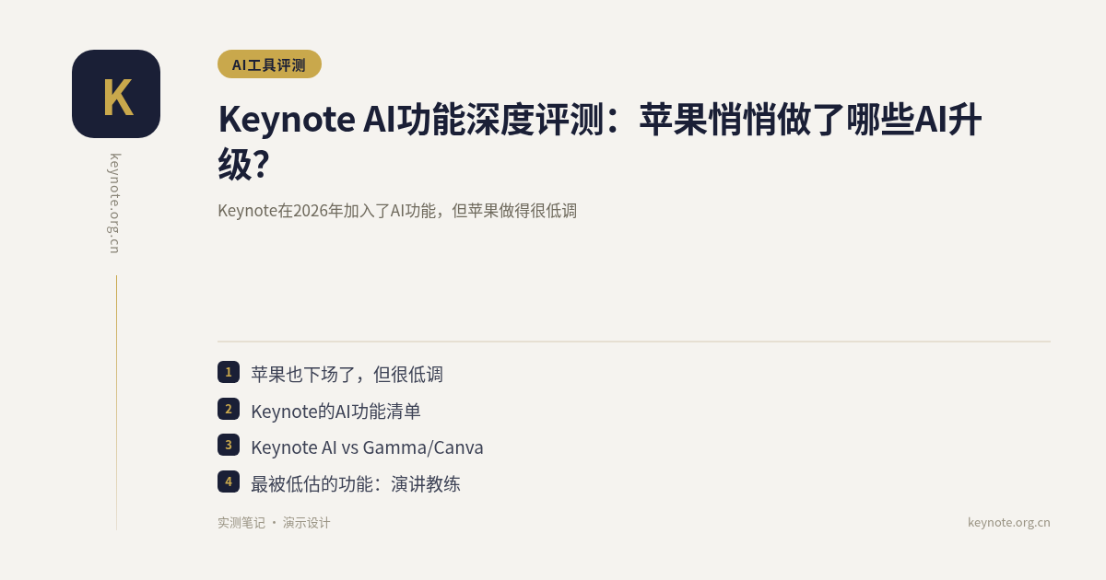Click the K logo icon
Screen dimensions: 1106x580
(116, 94)
